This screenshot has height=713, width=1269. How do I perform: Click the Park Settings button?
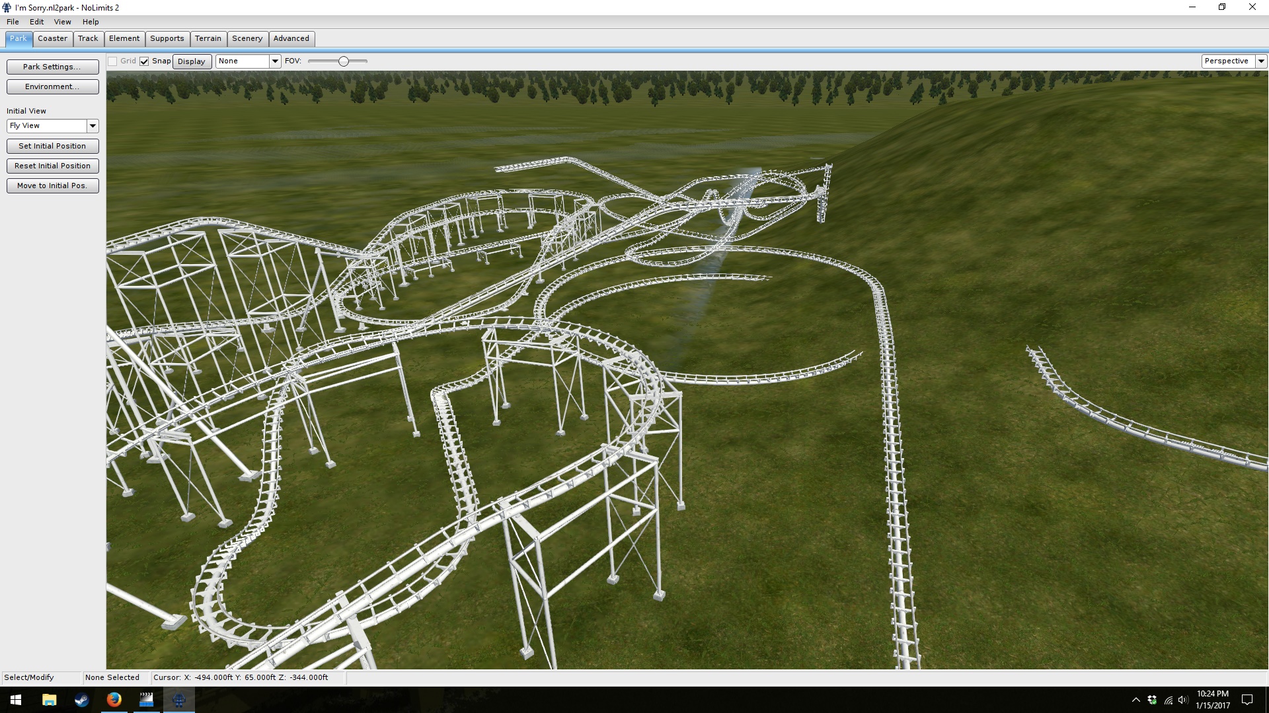pyautogui.click(x=52, y=67)
